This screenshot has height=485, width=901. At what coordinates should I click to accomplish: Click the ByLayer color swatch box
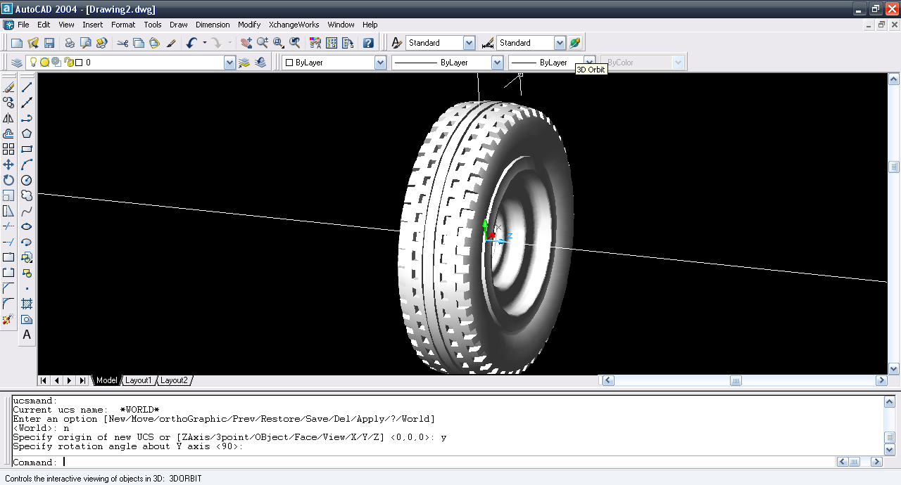(x=289, y=63)
